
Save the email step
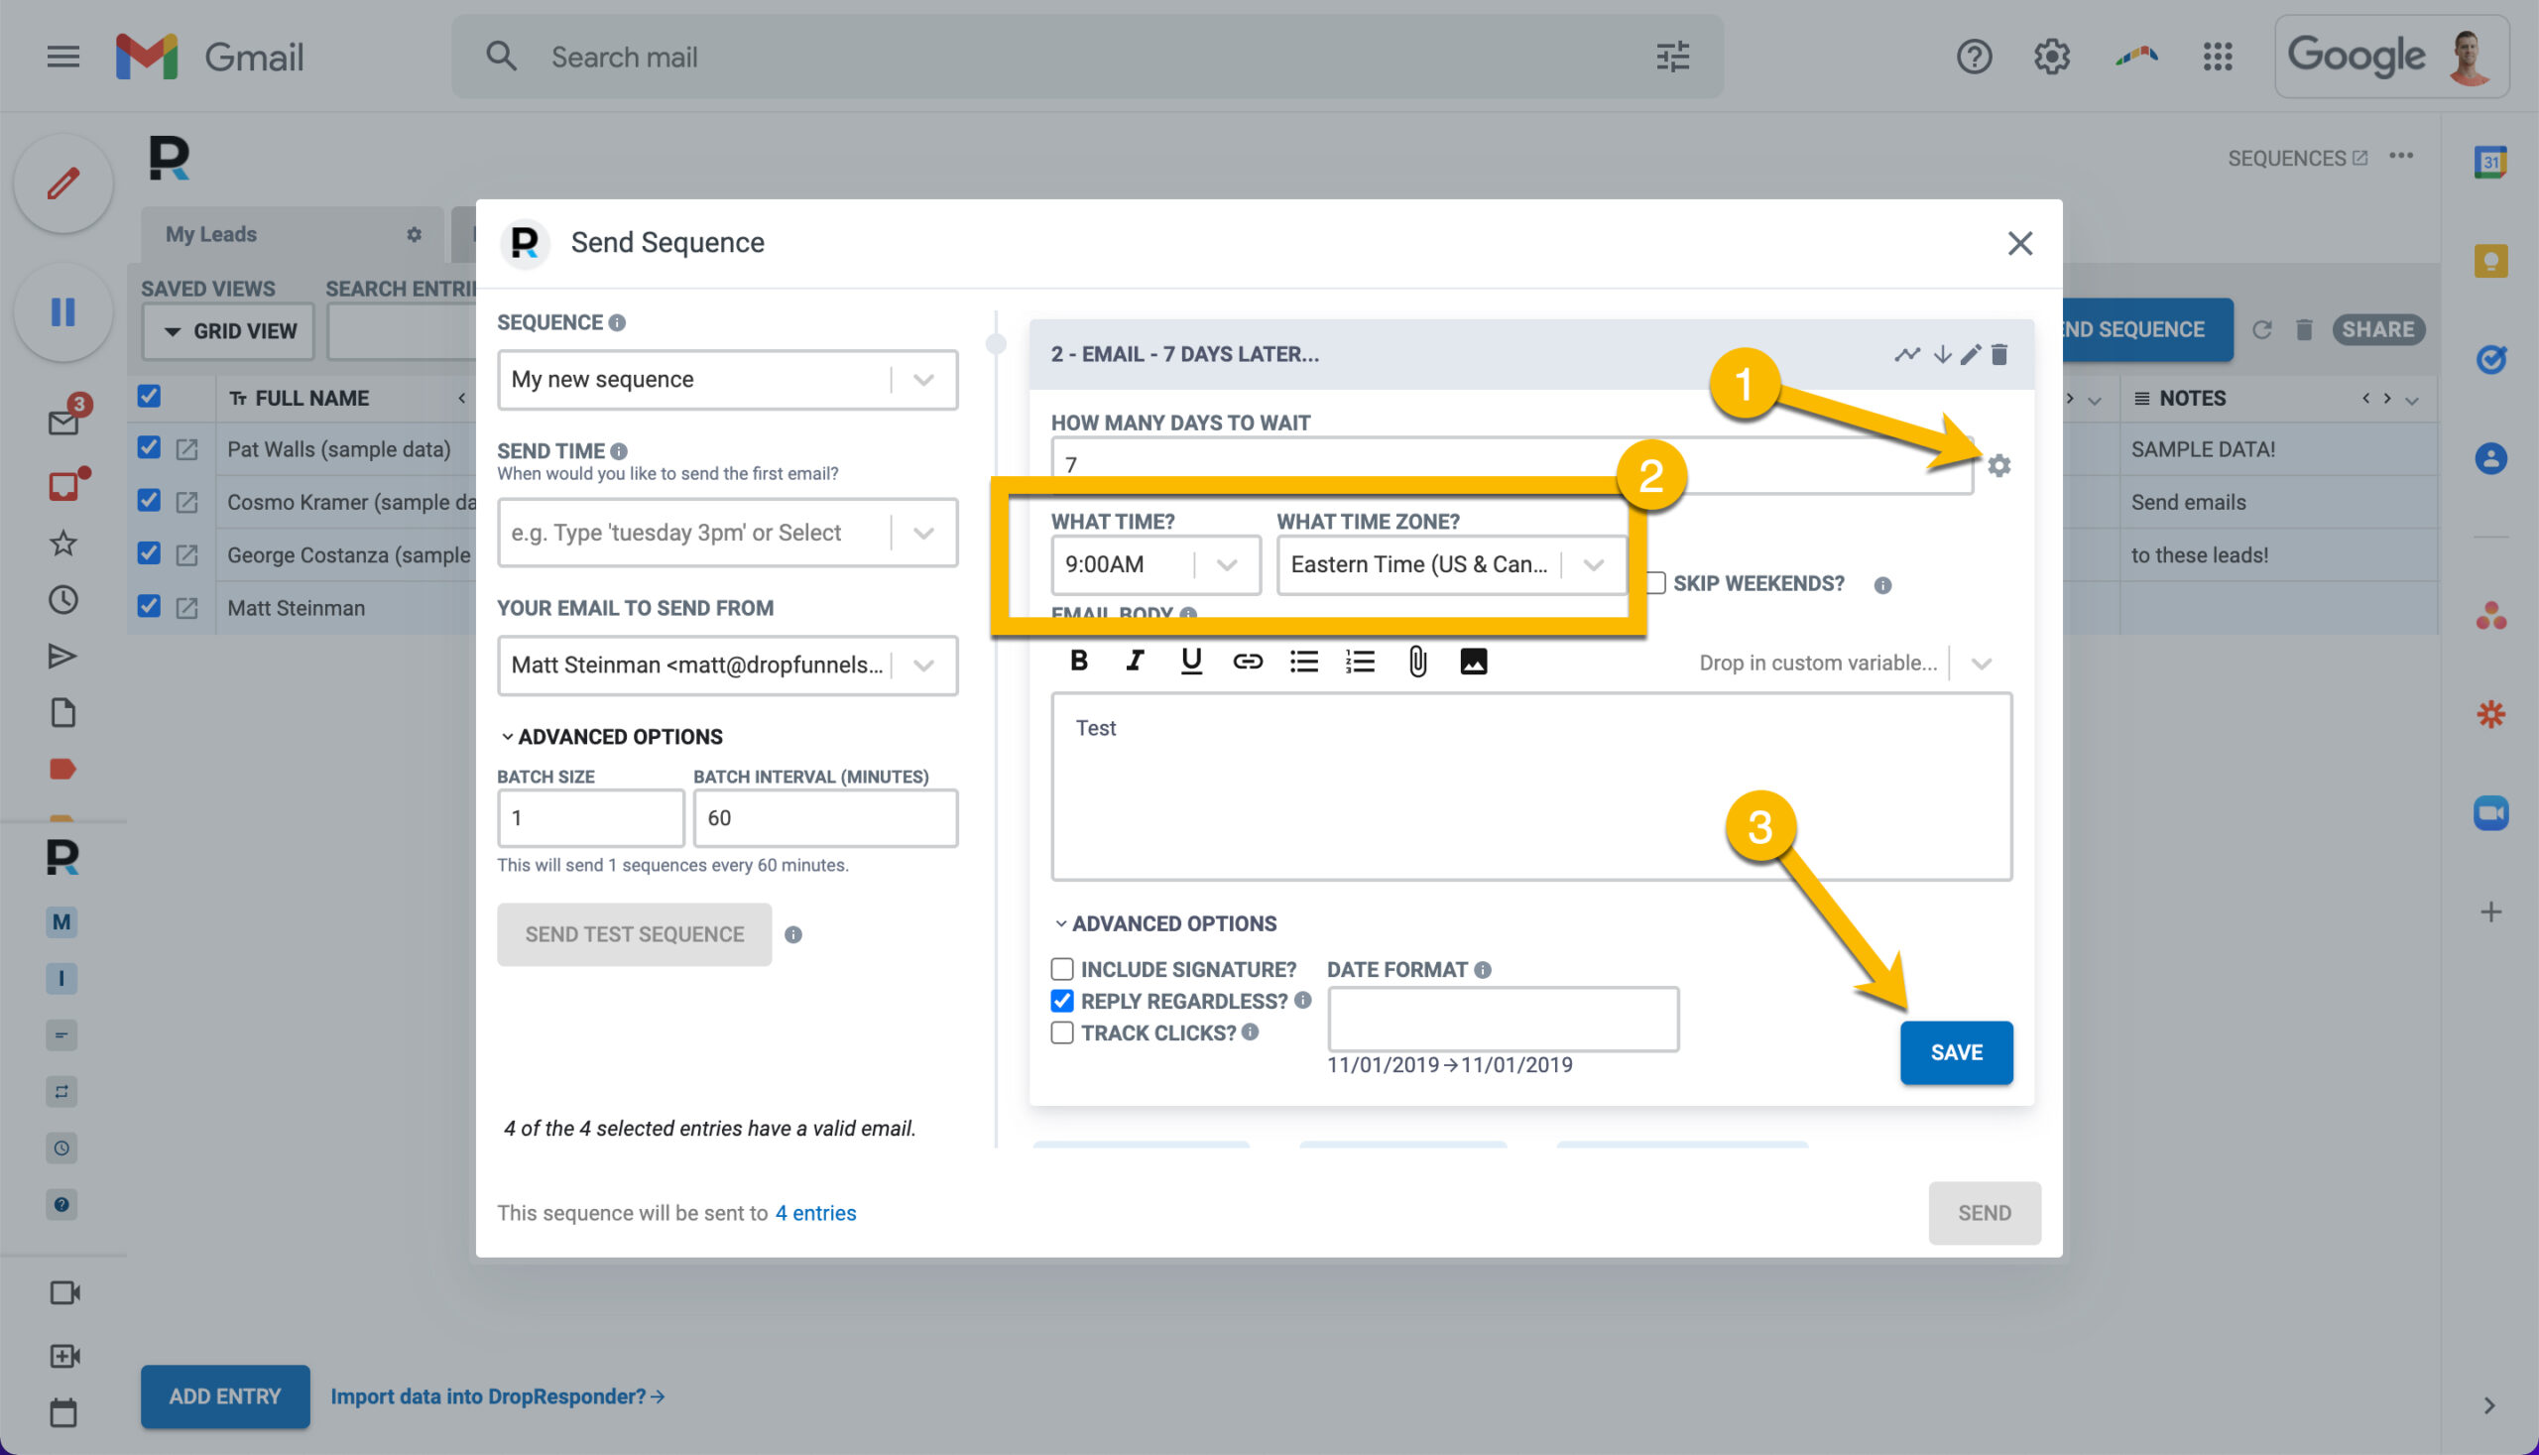click(x=1956, y=1051)
